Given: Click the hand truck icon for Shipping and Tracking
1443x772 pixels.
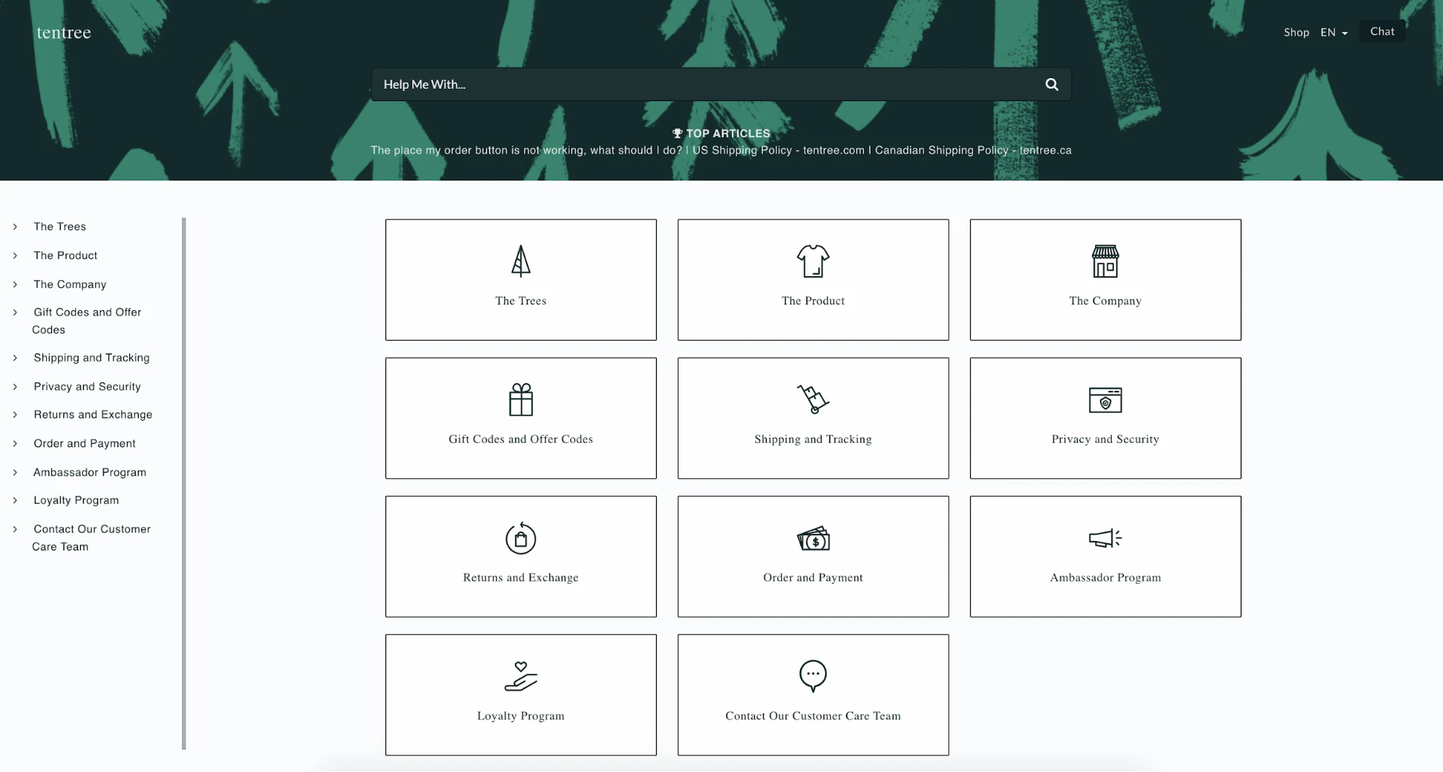Looking at the screenshot, I should tap(813, 399).
